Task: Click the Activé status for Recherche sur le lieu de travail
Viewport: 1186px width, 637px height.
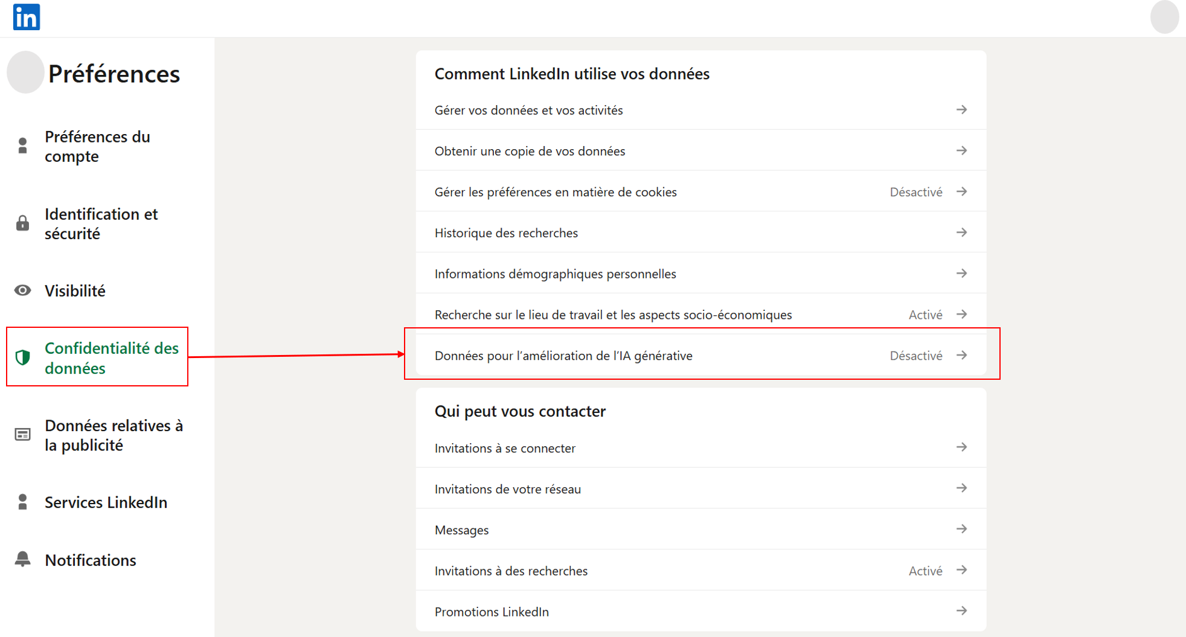Action: (925, 315)
